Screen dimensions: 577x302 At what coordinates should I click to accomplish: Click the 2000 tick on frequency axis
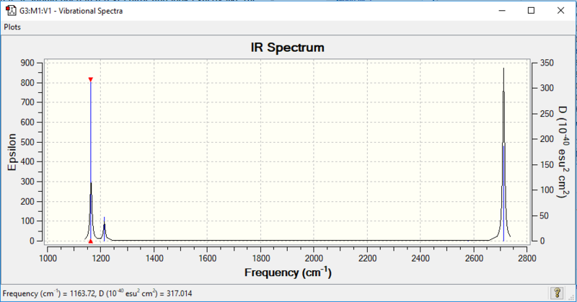point(314,259)
